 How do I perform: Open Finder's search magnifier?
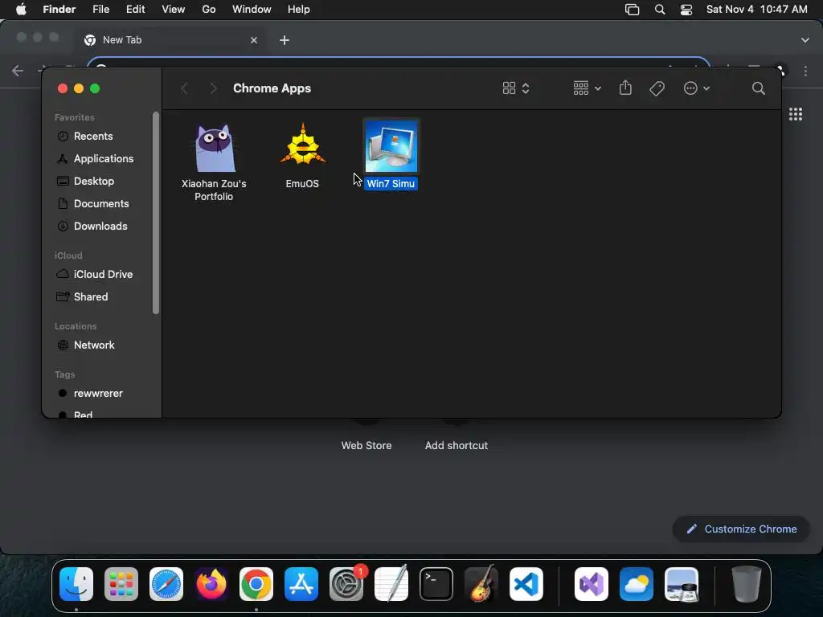[x=758, y=88]
